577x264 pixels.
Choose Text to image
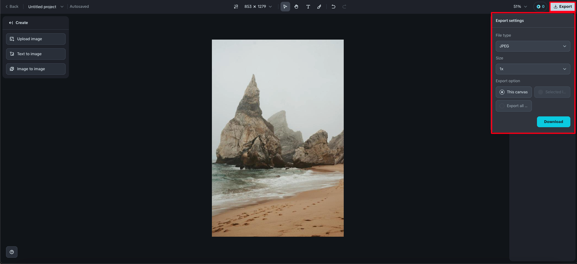tap(36, 54)
